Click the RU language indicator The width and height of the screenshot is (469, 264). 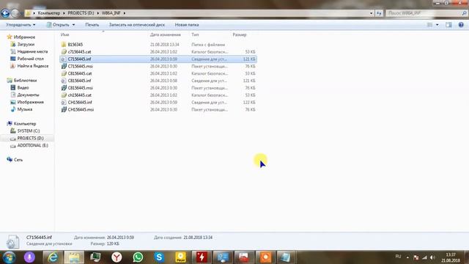398,257
